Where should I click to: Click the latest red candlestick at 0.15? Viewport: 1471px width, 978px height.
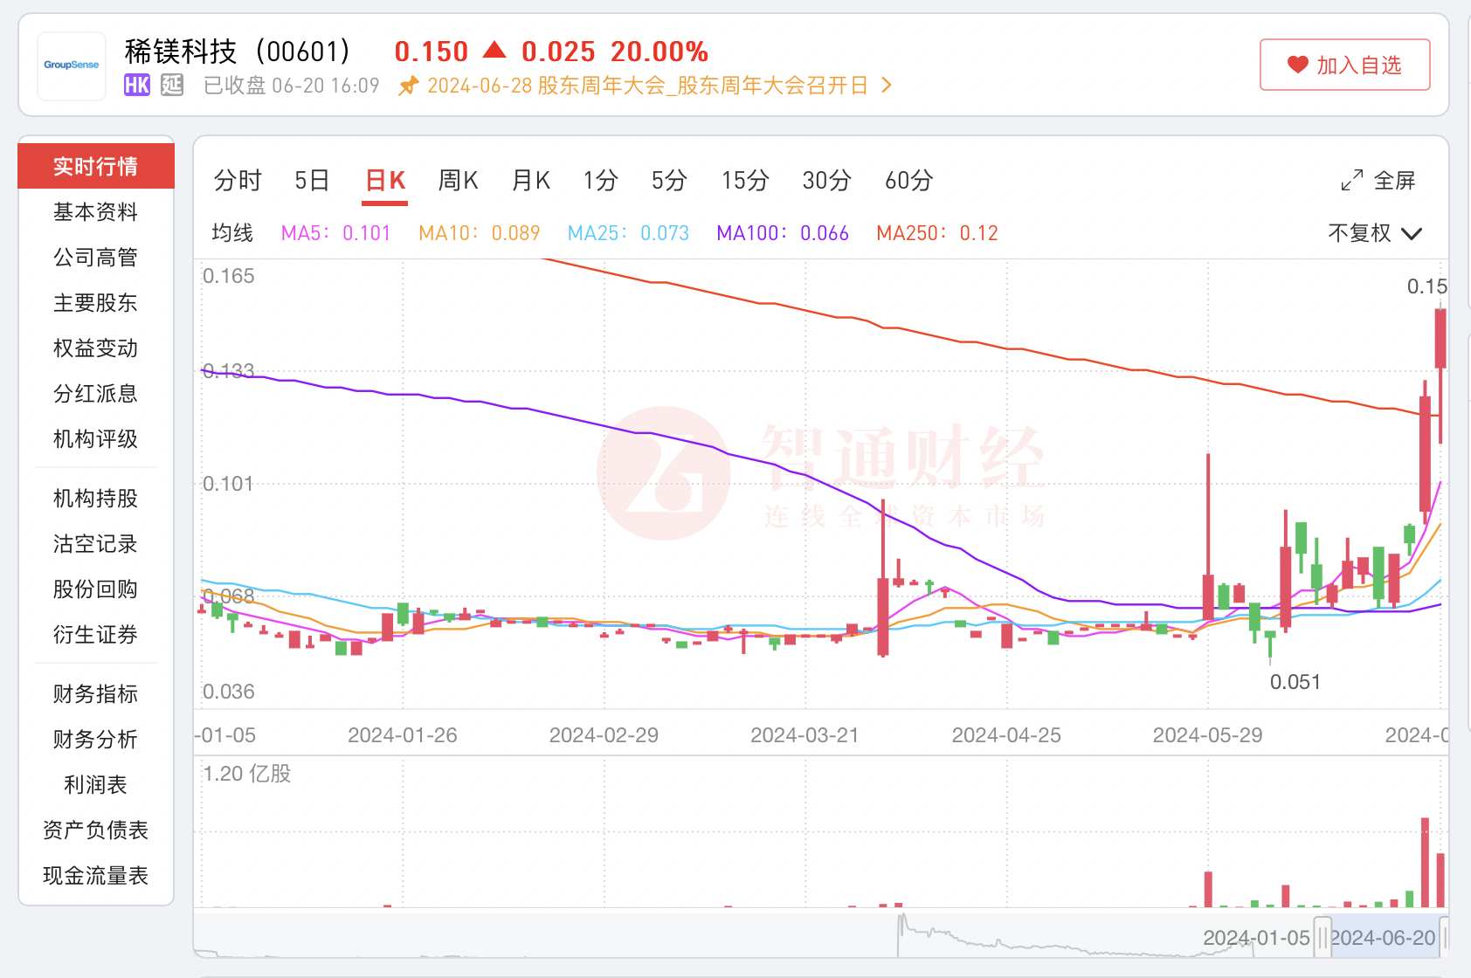(x=1440, y=339)
